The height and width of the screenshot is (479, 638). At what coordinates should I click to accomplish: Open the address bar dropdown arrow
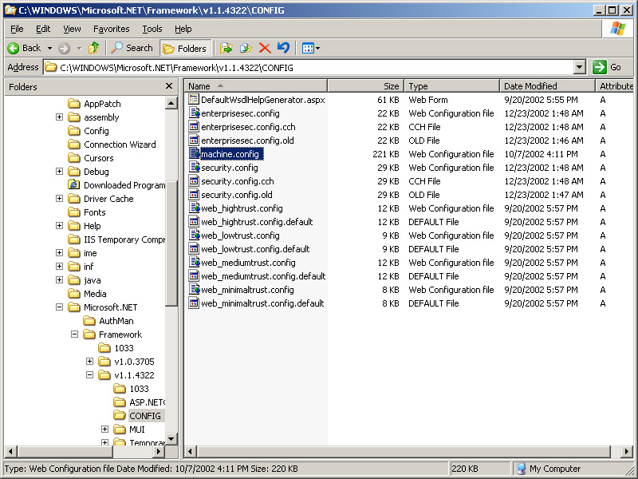click(579, 68)
